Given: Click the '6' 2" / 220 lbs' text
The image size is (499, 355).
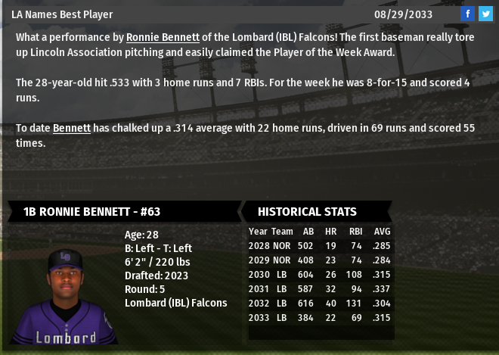Looking at the screenshot, I should coord(157,262).
